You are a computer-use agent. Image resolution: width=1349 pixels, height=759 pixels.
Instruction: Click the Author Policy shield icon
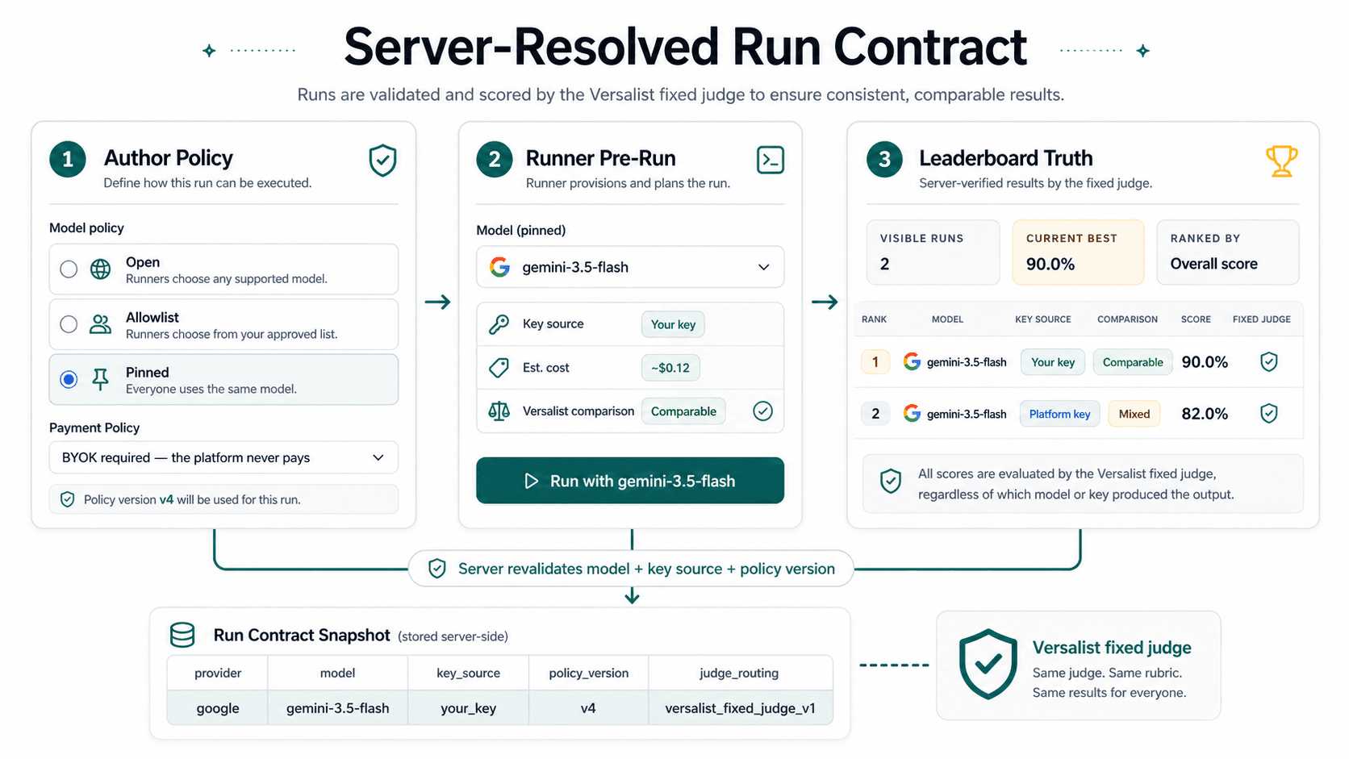click(382, 161)
